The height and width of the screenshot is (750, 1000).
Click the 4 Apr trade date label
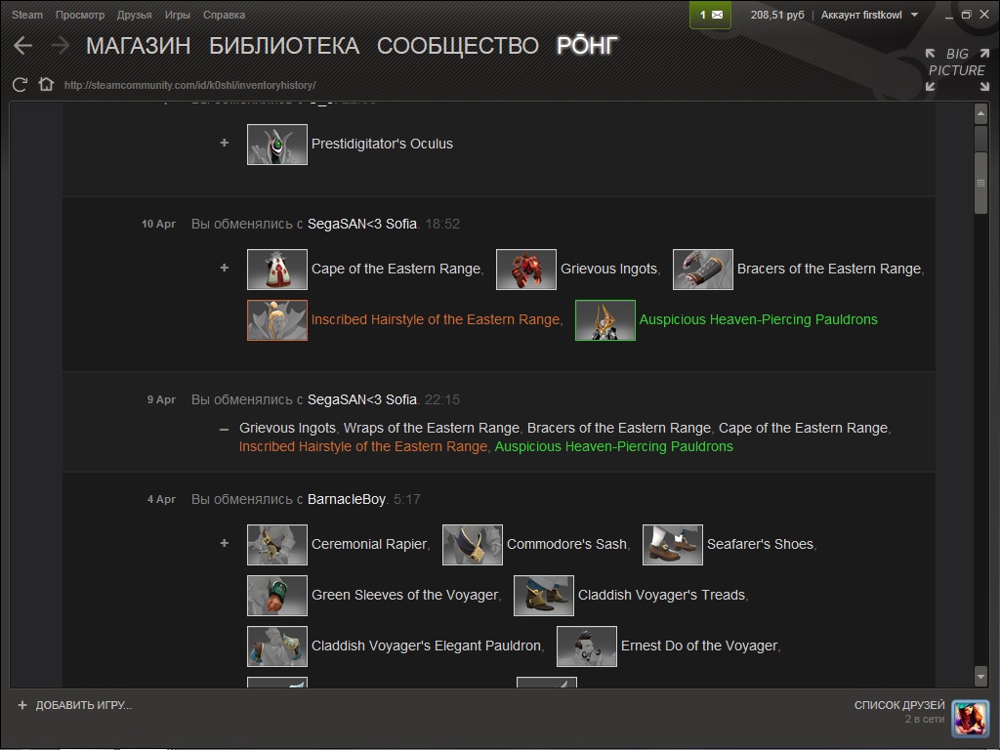coord(161,499)
